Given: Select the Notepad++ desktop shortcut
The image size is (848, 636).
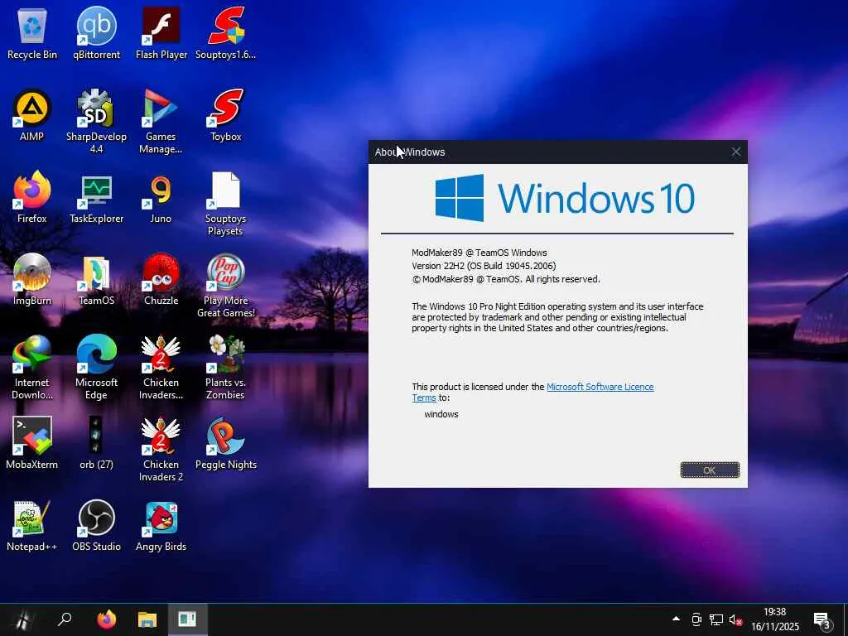Looking at the screenshot, I should point(32,525).
